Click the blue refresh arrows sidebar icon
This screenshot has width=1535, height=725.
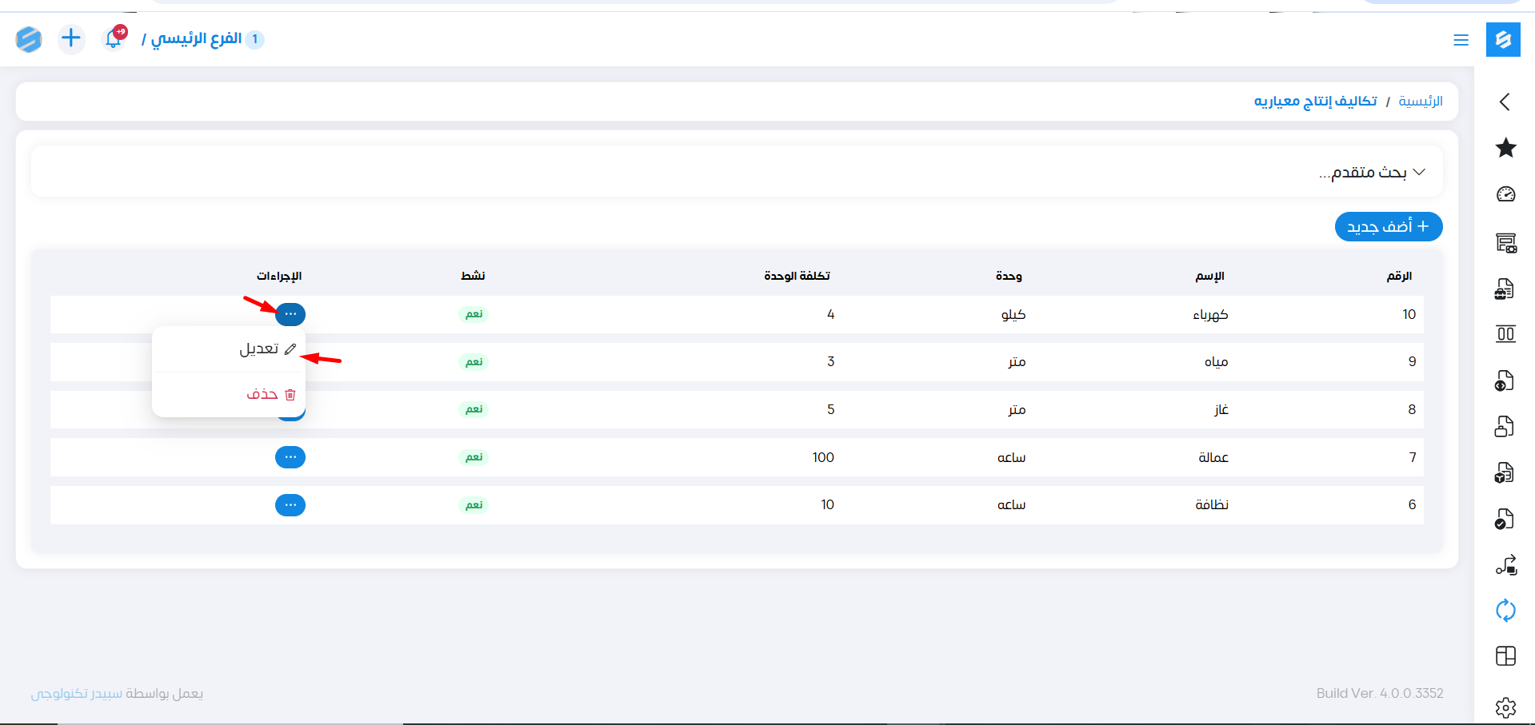click(1505, 611)
